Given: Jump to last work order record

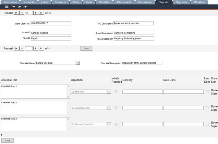Looking at the screenshot, I should 41,13.
